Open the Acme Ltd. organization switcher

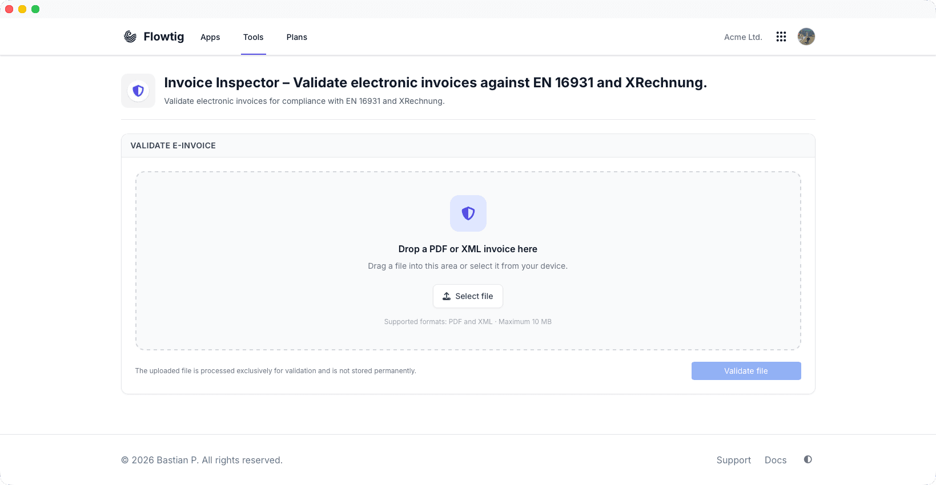point(743,37)
